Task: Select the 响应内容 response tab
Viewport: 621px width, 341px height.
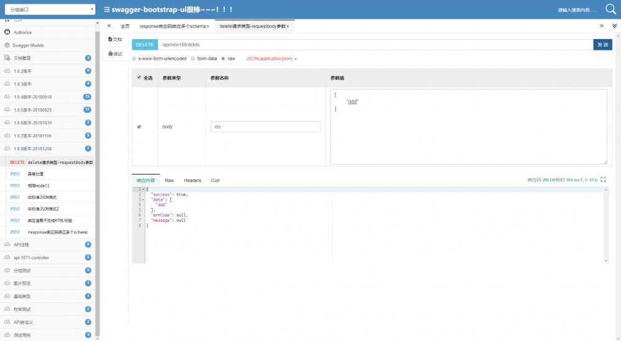Action: [146, 180]
